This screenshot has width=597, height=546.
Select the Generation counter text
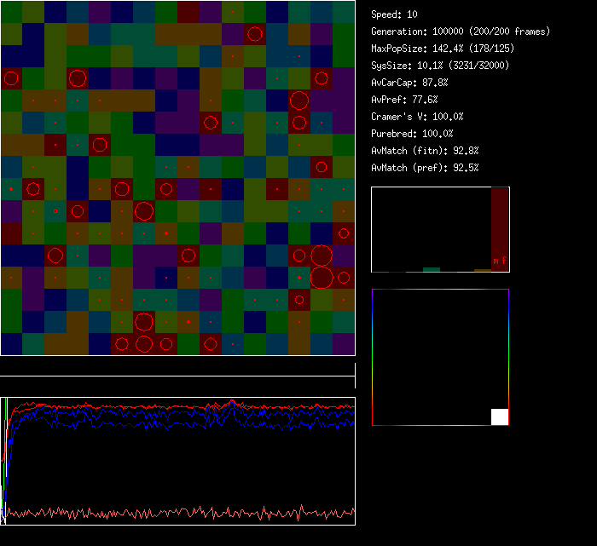click(x=461, y=32)
